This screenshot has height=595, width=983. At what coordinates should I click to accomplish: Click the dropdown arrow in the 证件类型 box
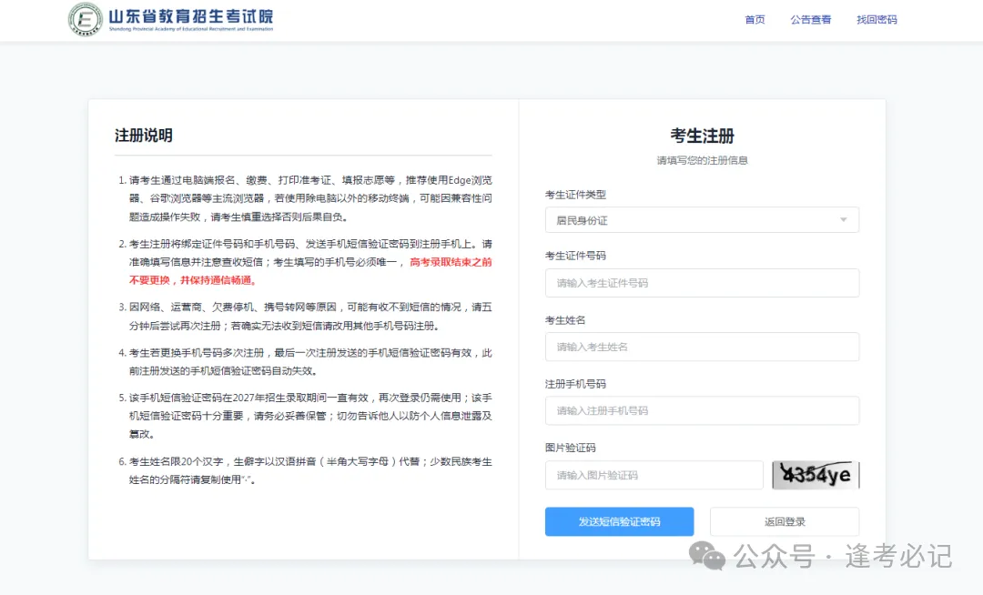click(843, 220)
